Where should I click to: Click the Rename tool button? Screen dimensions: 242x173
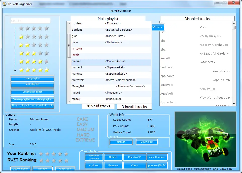coord(113,165)
